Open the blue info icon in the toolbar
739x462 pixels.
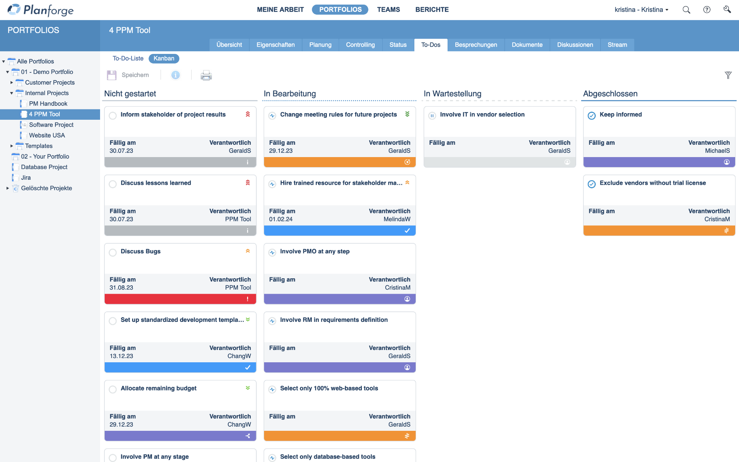coord(176,75)
